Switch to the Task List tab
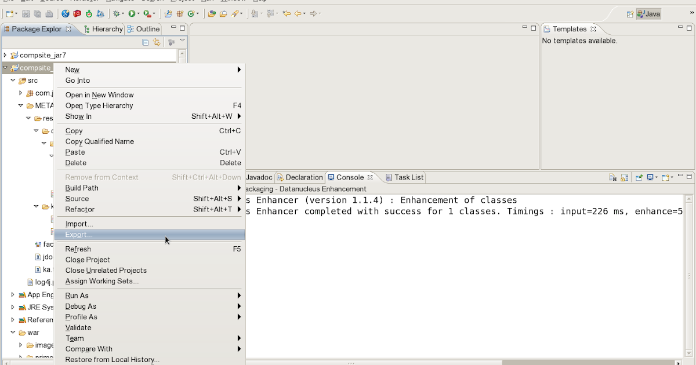 (x=404, y=177)
